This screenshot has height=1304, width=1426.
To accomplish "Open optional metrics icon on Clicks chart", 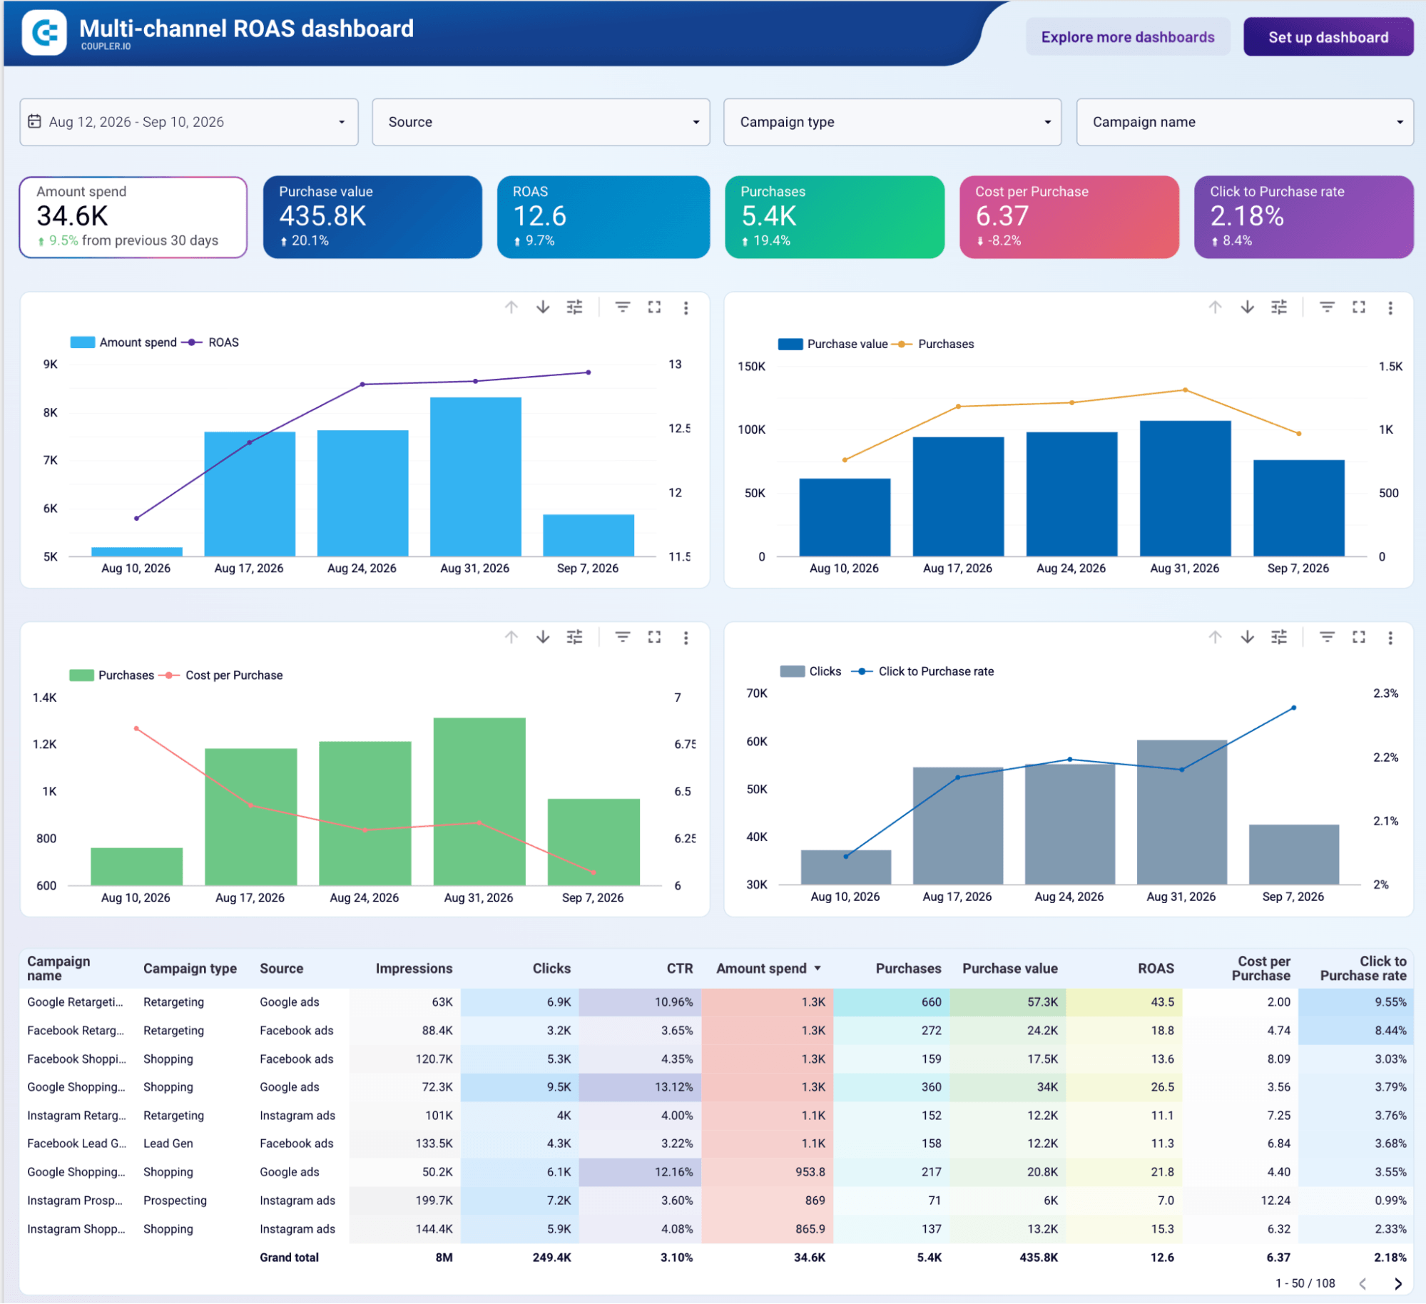I will [1278, 637].
